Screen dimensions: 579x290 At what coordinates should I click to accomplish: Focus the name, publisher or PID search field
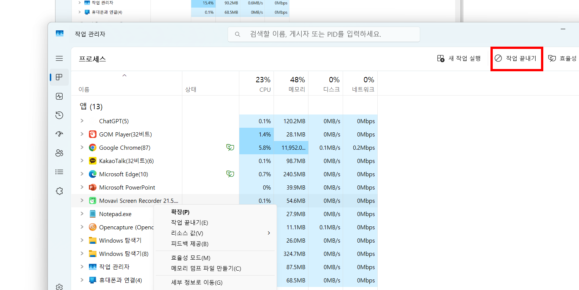click(324, 34)
